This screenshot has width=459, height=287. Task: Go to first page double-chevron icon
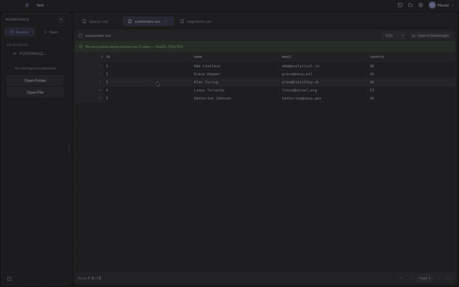pyautogui.click(x=401, y=278)
